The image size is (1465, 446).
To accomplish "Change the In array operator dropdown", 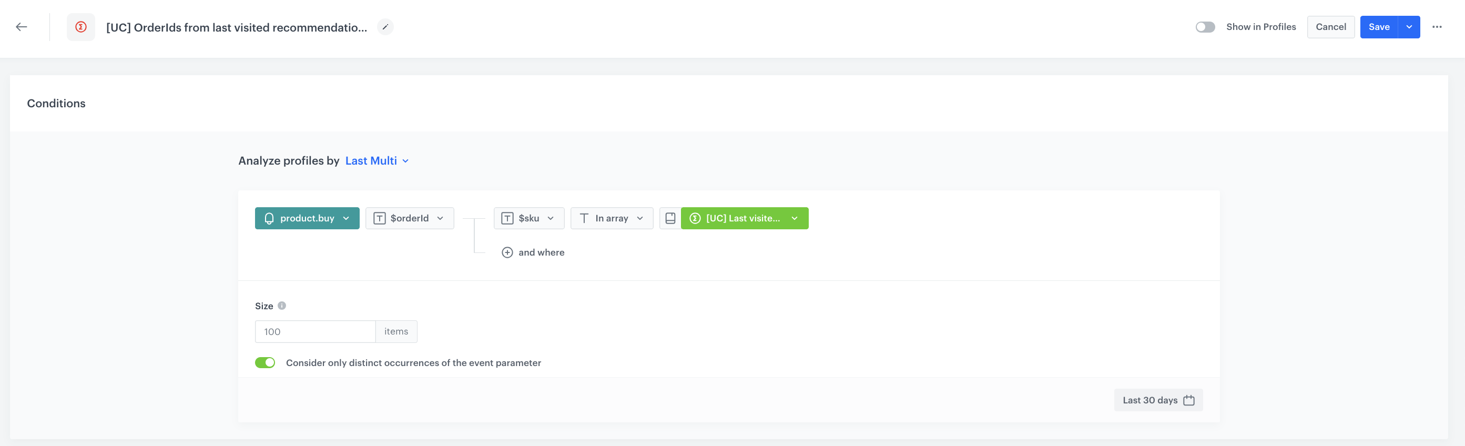I will pos(612,218).
